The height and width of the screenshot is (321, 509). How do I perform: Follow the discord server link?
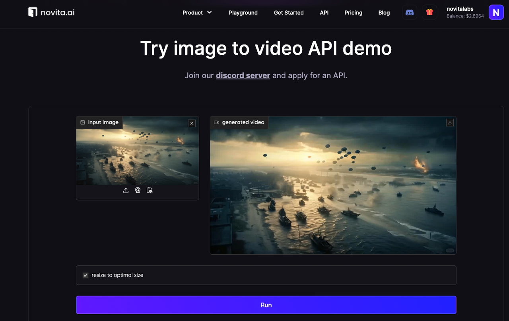coord(243,75)
